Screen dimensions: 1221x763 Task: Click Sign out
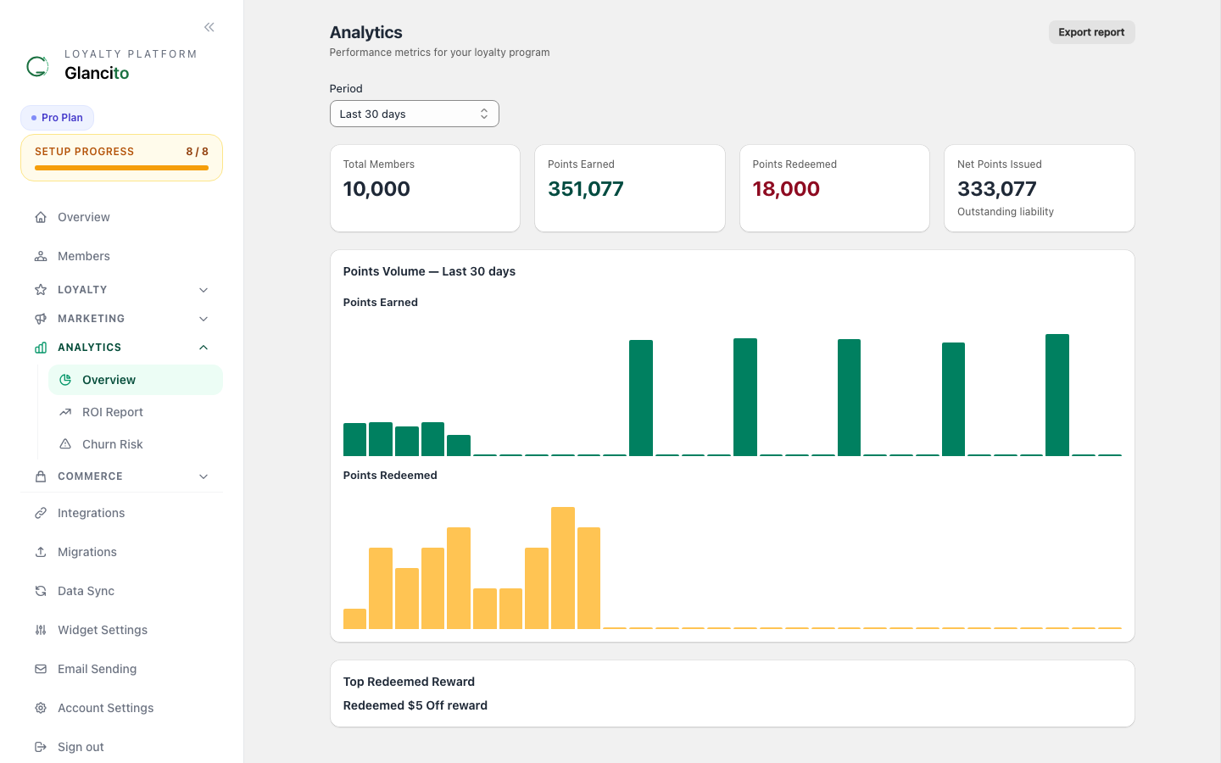tap(121, 747)
